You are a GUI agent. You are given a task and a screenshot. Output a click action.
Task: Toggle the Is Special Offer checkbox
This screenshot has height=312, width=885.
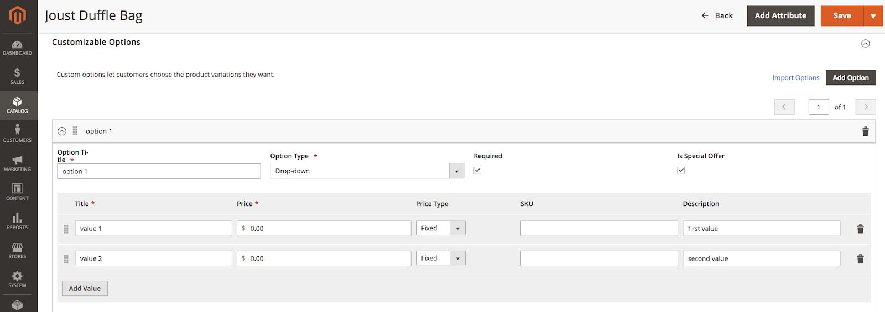[681, 171]
